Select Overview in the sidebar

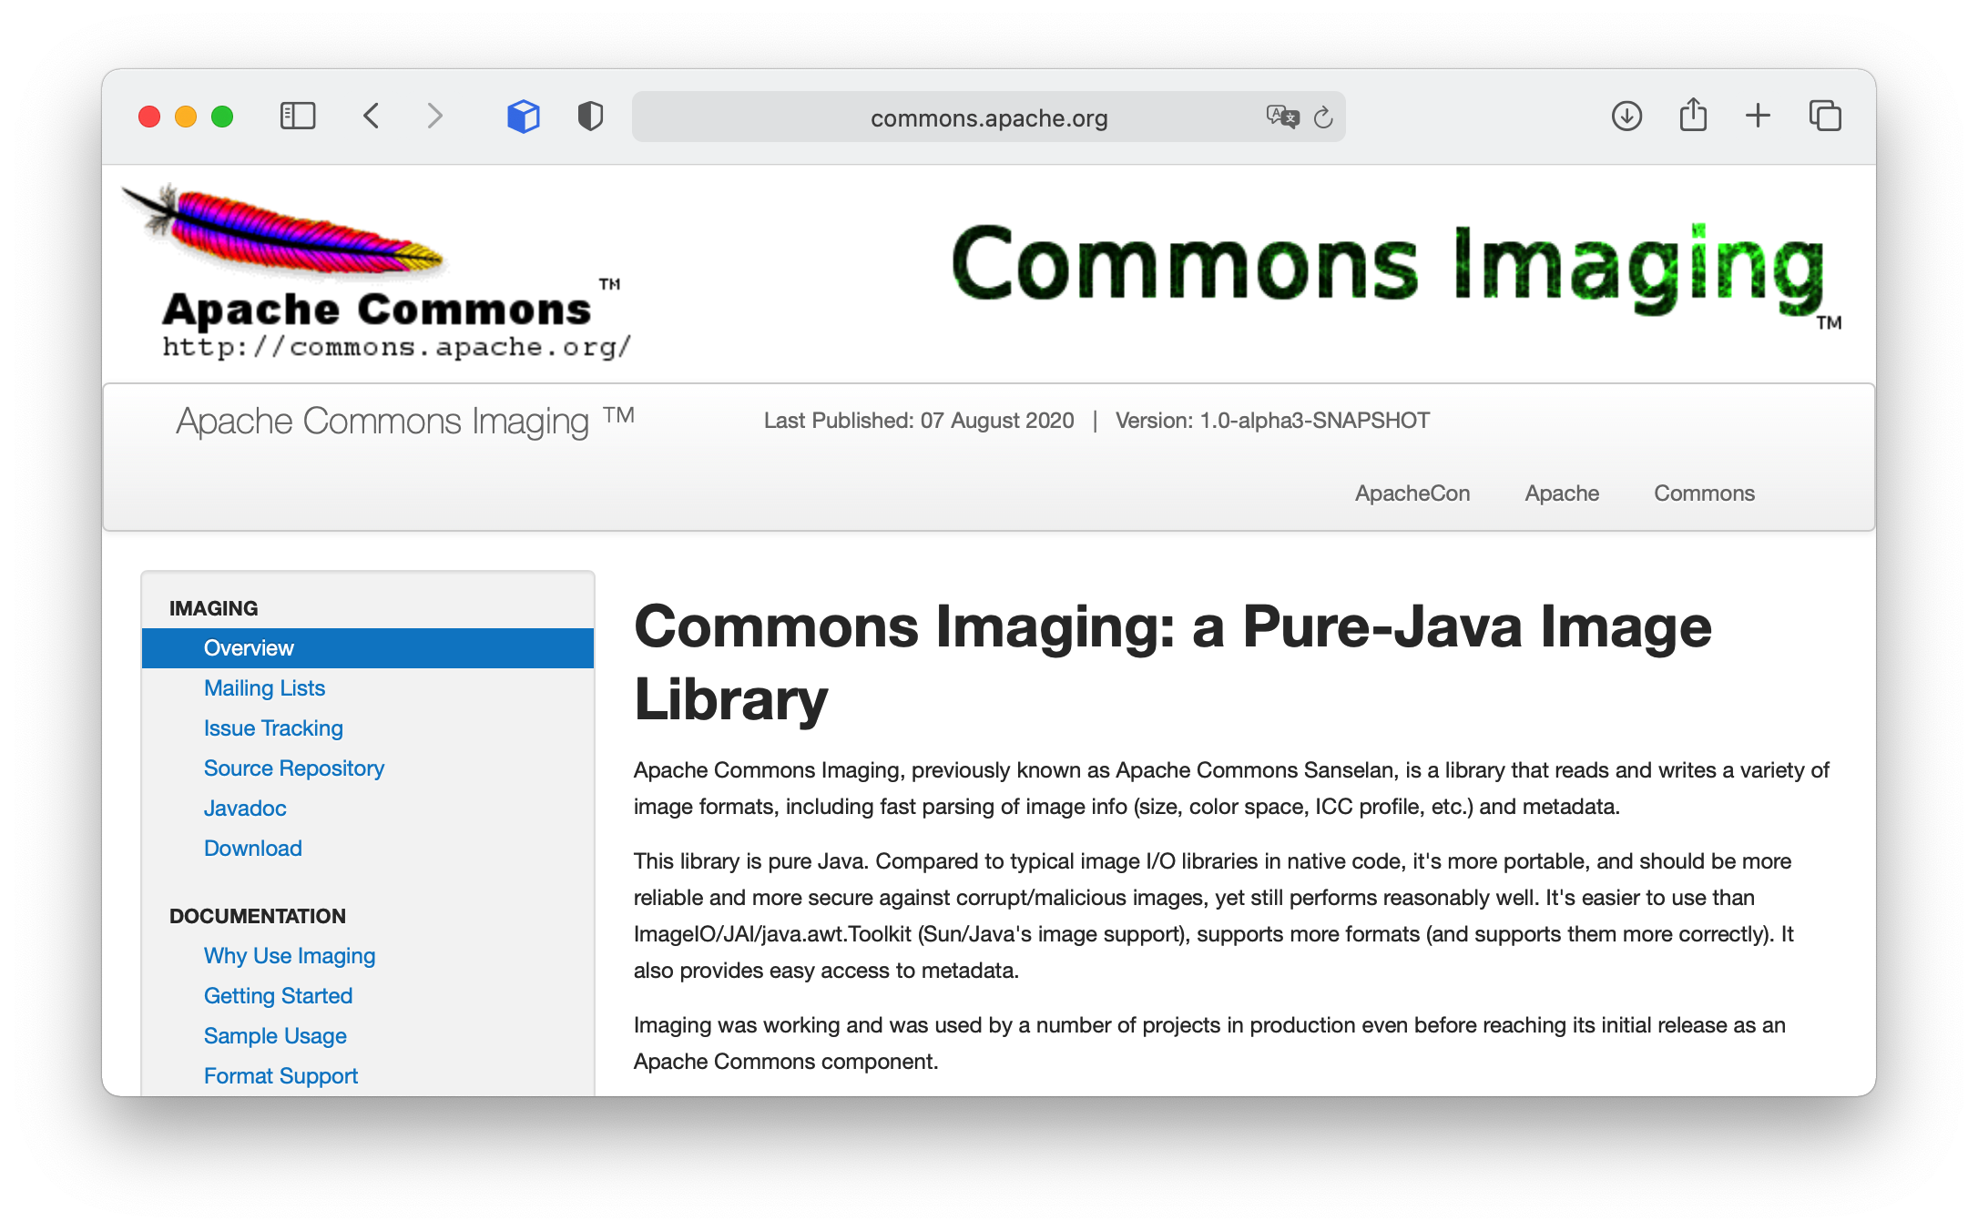point(249,648)
